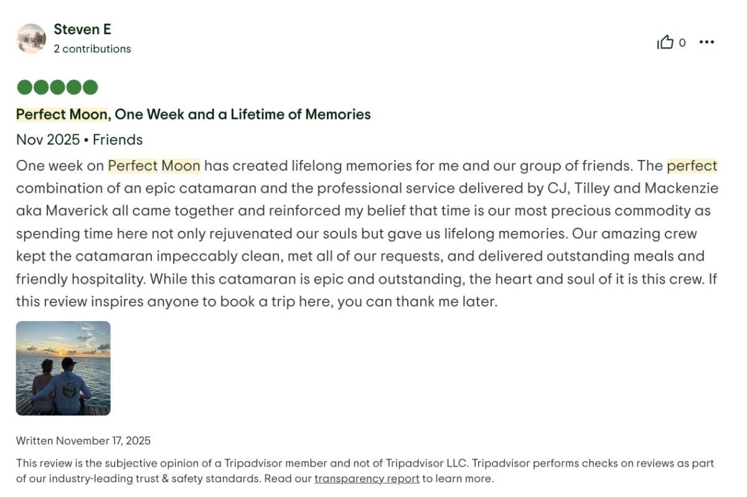Click the "2 contributions" text
747x497 pixels.
(x=92, y=49)
